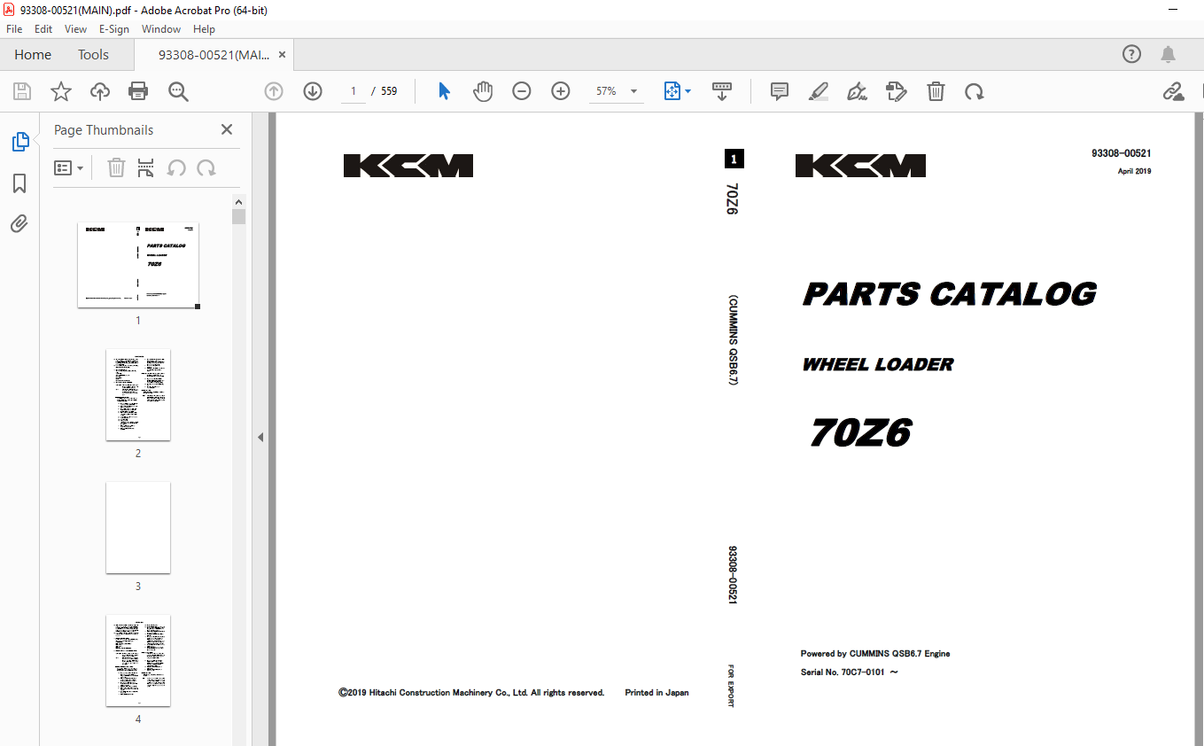This screenshot has height=746, width=1204.
Task: Upload the file to cloud storage
Action: pyautogui.click(x=99, y=91)
